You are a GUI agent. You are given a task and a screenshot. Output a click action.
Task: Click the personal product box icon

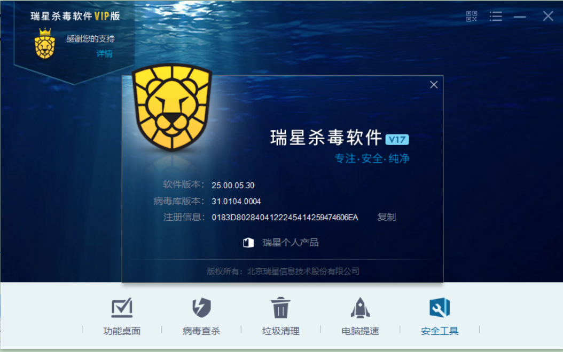click(x=248, y=243)
